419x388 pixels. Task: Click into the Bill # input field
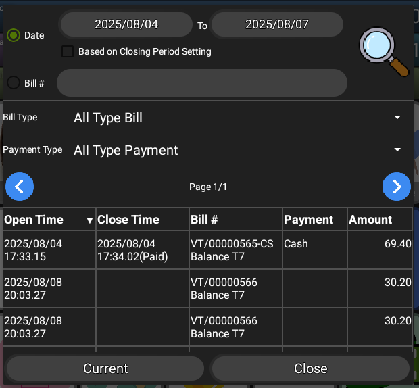(201, 83)
